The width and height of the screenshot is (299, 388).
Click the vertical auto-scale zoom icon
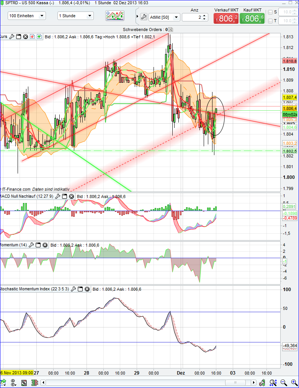[x=273, y=383]
